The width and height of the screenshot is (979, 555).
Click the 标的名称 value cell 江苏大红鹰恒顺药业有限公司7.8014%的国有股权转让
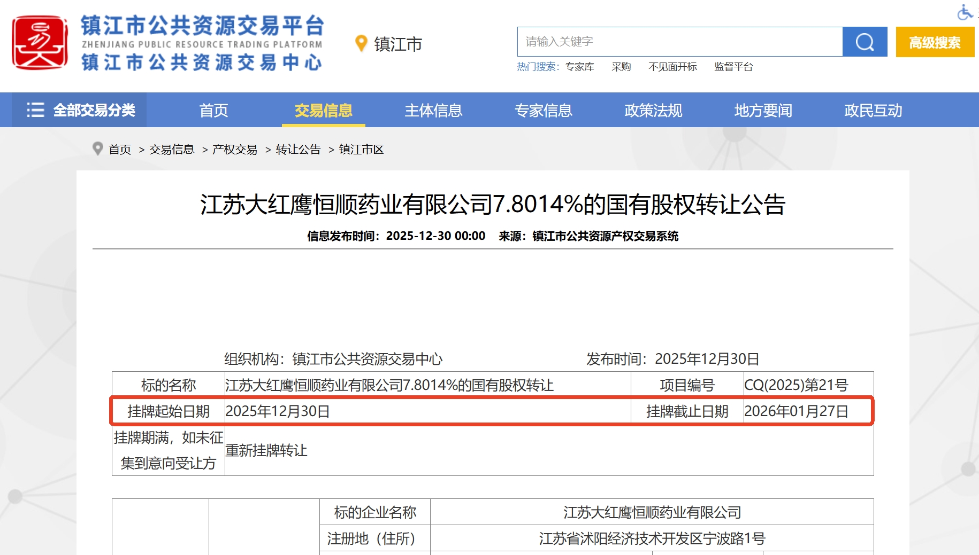point(428,385)
